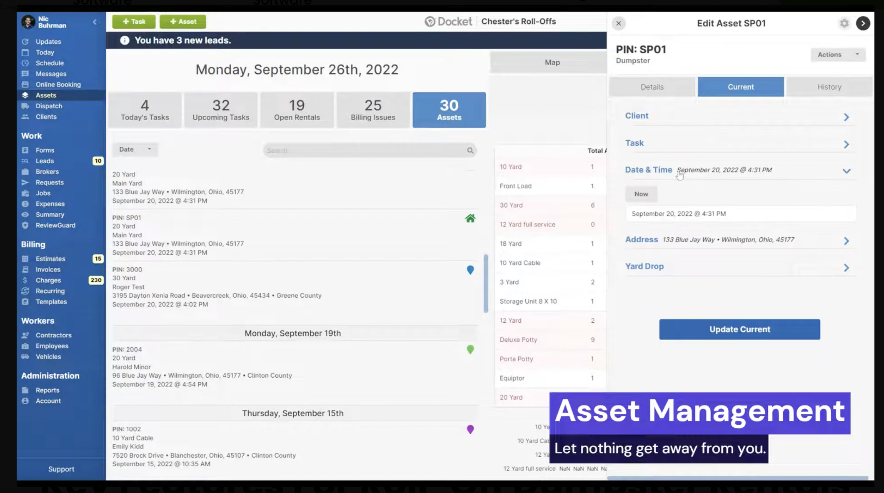Expand the Client section chevron
This screenshot has height=493, width=884.
pos(847,117)
